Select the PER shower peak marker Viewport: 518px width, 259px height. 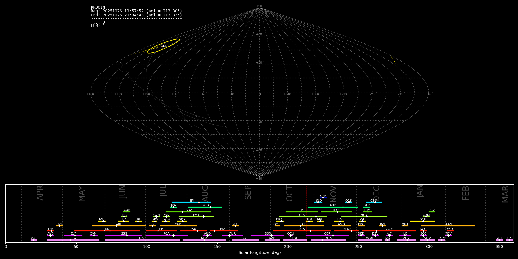tap(204, 216)
